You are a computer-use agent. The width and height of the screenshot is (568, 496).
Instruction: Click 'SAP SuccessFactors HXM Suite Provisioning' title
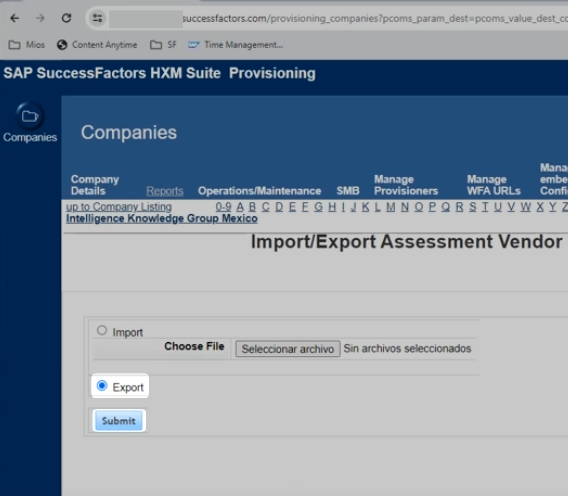[x=159, y=73]
